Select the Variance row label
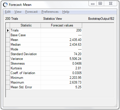 (17, 59)
